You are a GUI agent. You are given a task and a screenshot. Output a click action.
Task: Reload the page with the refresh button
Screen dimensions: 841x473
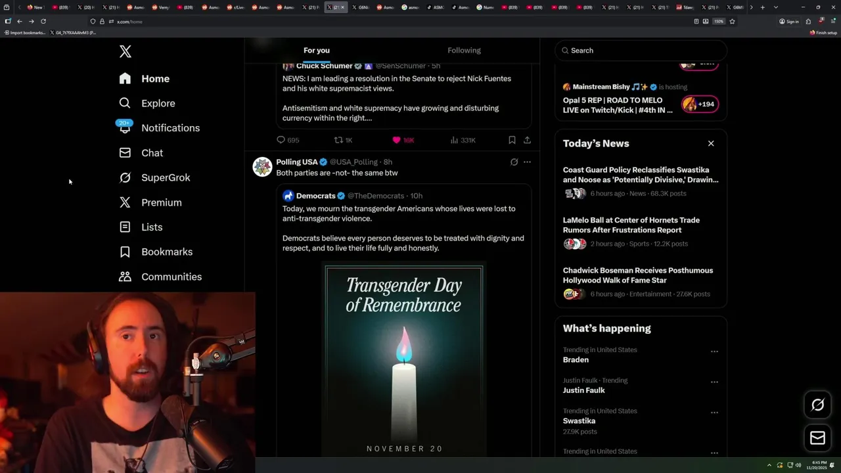(43, 22)
